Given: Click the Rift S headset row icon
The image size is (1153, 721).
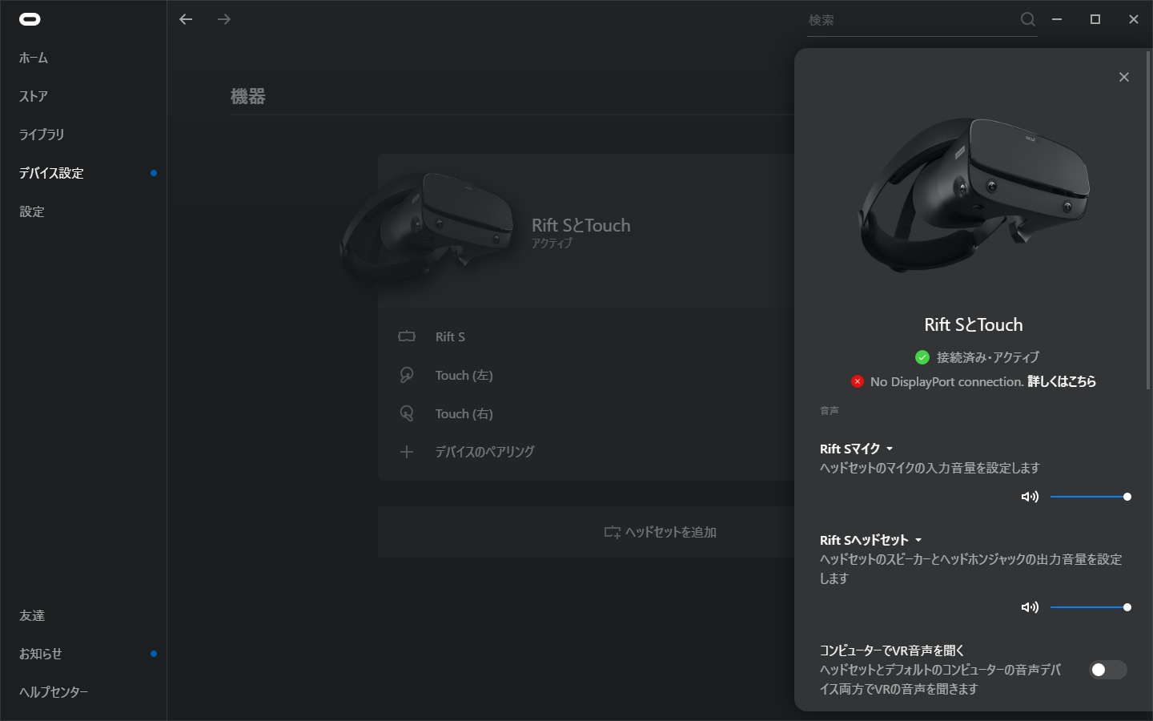Looking at the screenshot, I should pos(407,336).
